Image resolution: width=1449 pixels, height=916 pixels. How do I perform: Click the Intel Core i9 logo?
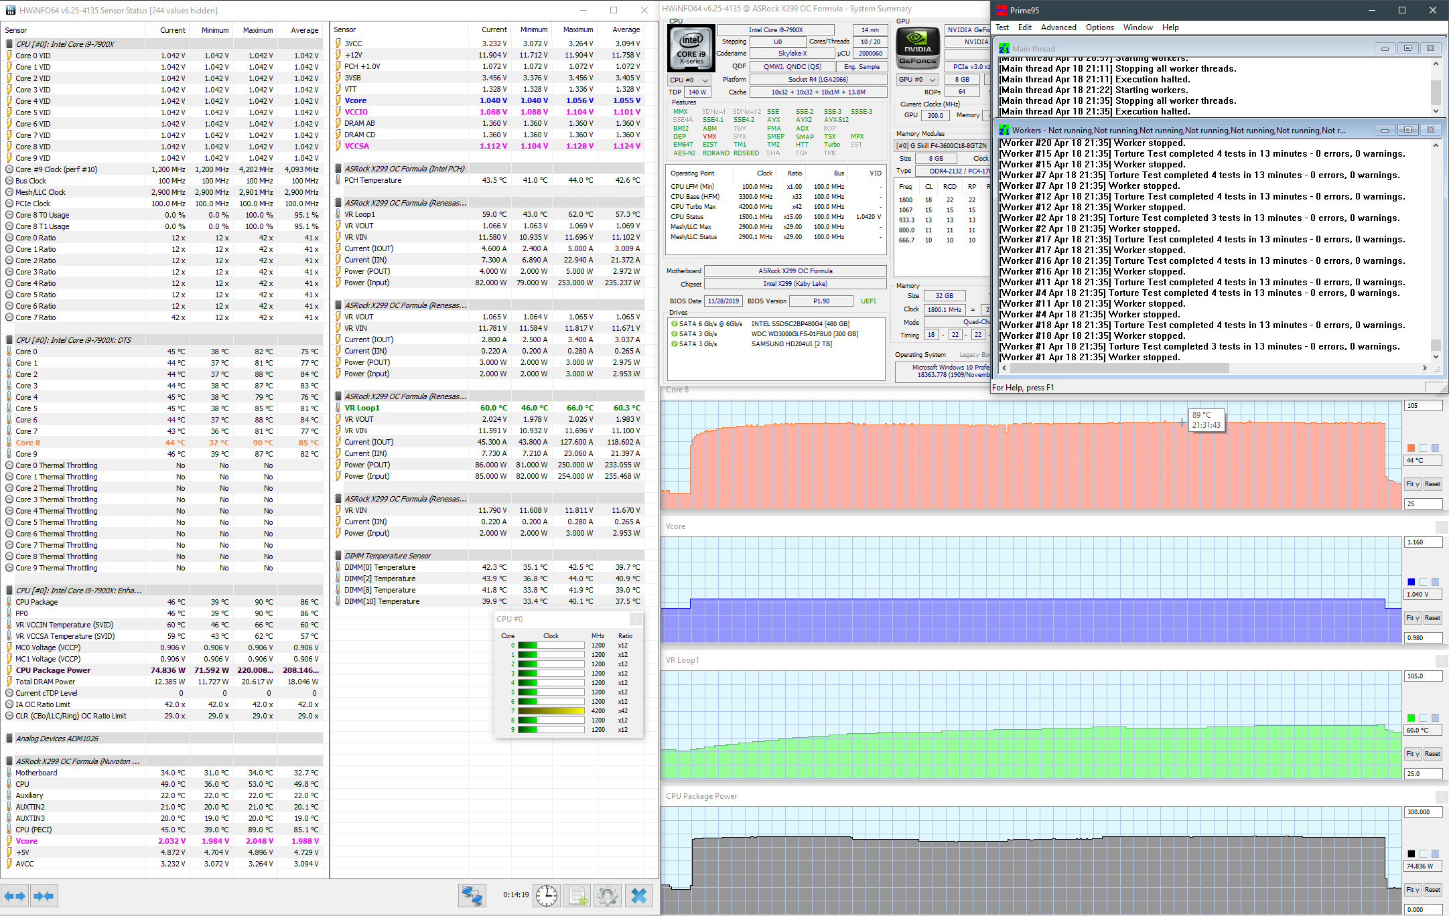691,49
